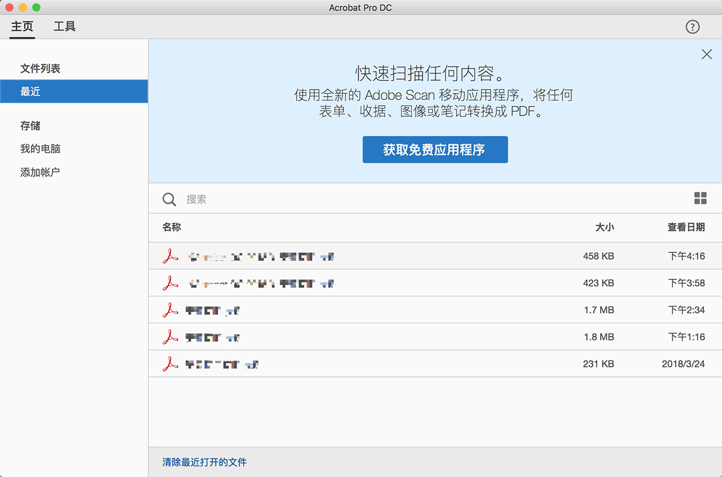
Task: Click the 458 KB size cell
Action: click(598, 256)
